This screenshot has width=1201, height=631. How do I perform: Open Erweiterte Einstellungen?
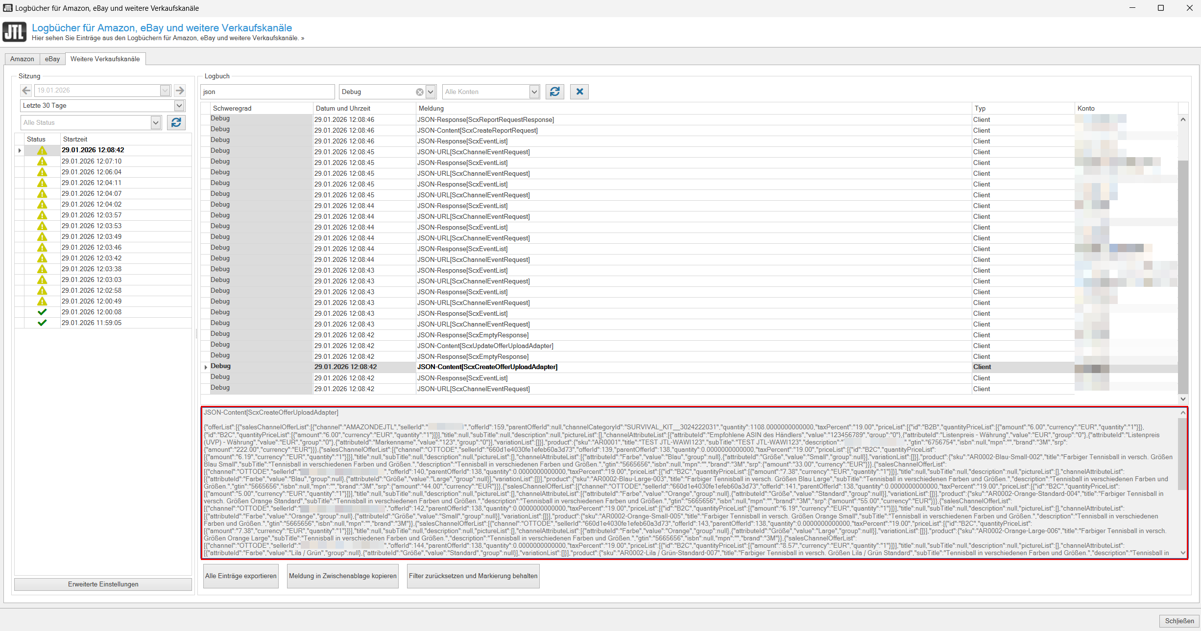pos(103,584)
